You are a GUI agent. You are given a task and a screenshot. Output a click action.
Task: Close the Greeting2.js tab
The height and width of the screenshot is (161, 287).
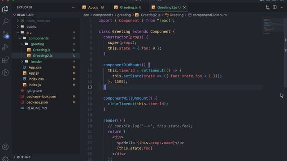coord(184,8)
